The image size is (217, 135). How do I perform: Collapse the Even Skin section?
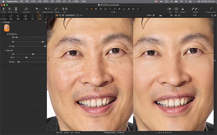click(x=5, y=51)
